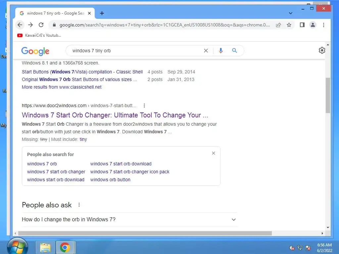Open the muted volume tray icon
Viewport: 339px width, 254px height.
(x=292, y=248)
